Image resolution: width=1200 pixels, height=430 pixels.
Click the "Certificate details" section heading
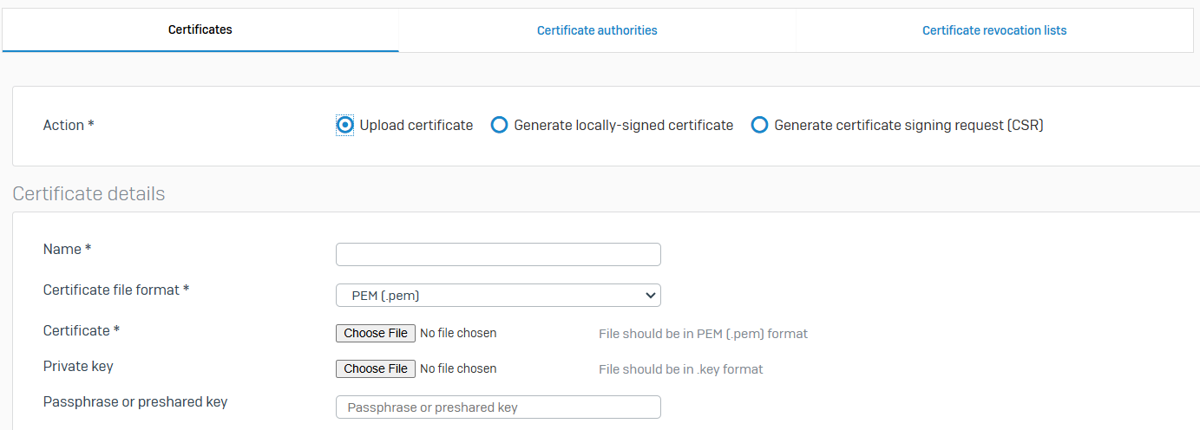pos(89,193)
